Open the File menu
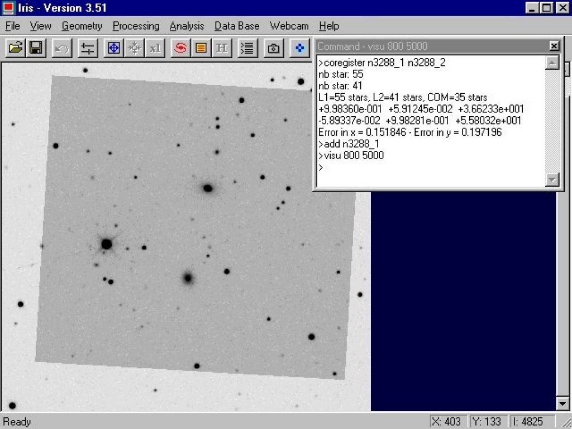The width and height of the screenshot is (572, 429). coord(13,26)
